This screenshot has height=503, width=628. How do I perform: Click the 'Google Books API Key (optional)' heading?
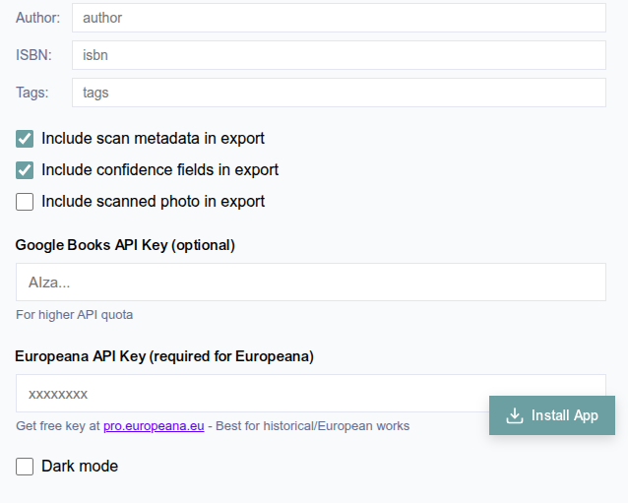(x=125, y=245)
